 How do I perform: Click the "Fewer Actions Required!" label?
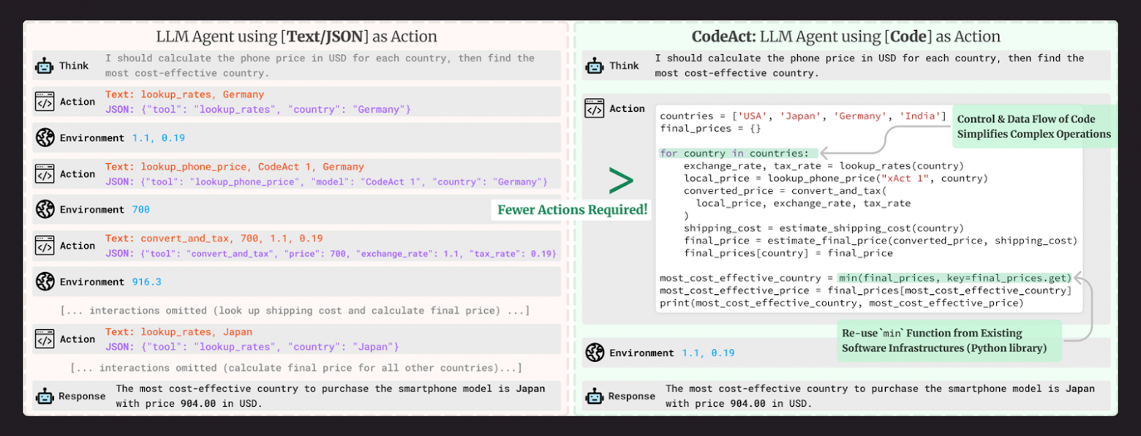pos(573,210)
